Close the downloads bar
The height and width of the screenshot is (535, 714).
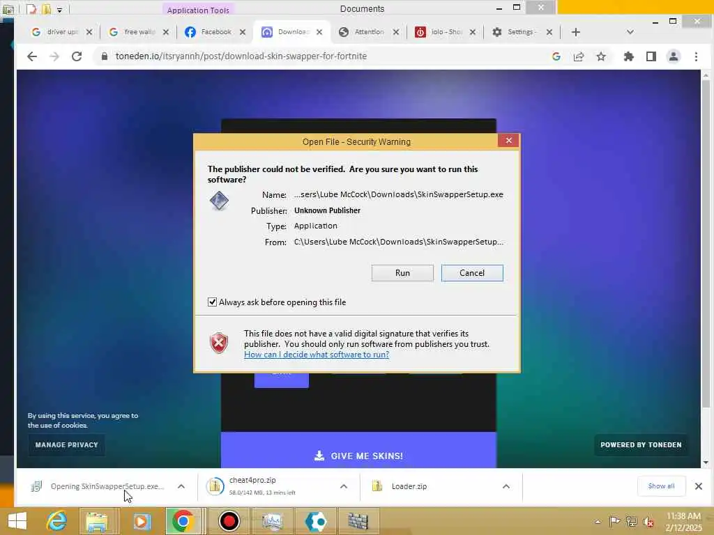pyautogui.click(x=699, y=486)
